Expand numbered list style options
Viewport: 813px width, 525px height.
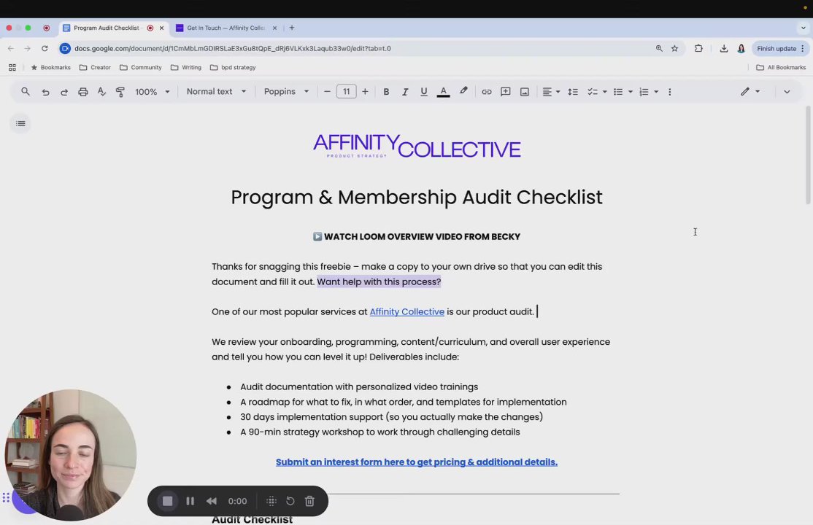(x=656, y=92)
